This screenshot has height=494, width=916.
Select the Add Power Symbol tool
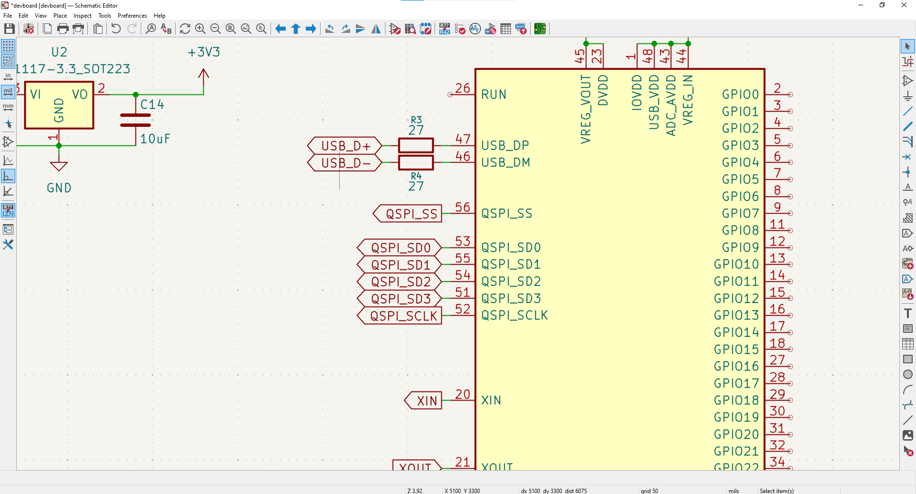click(907, 96)
